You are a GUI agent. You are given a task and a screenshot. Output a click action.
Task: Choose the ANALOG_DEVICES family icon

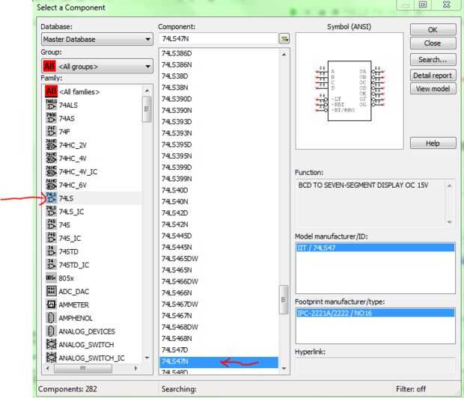point(51,331)
